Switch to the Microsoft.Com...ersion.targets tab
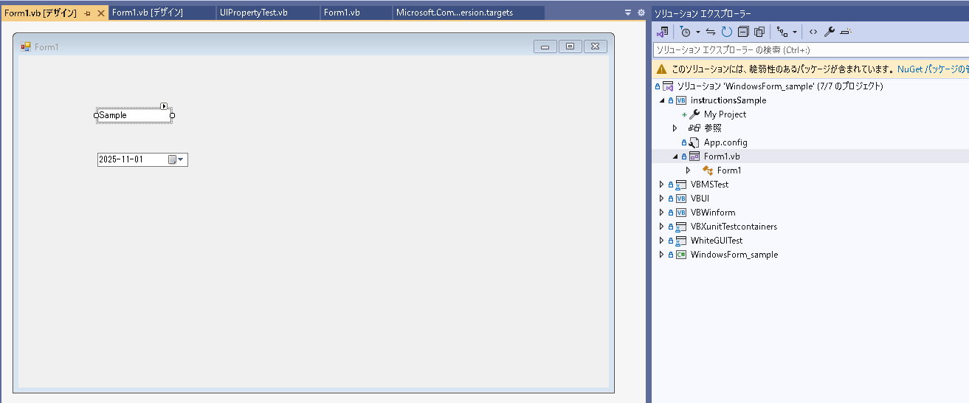Image resolution: width=969 pixels, height=403 pixels. click(x=469, y=13)
